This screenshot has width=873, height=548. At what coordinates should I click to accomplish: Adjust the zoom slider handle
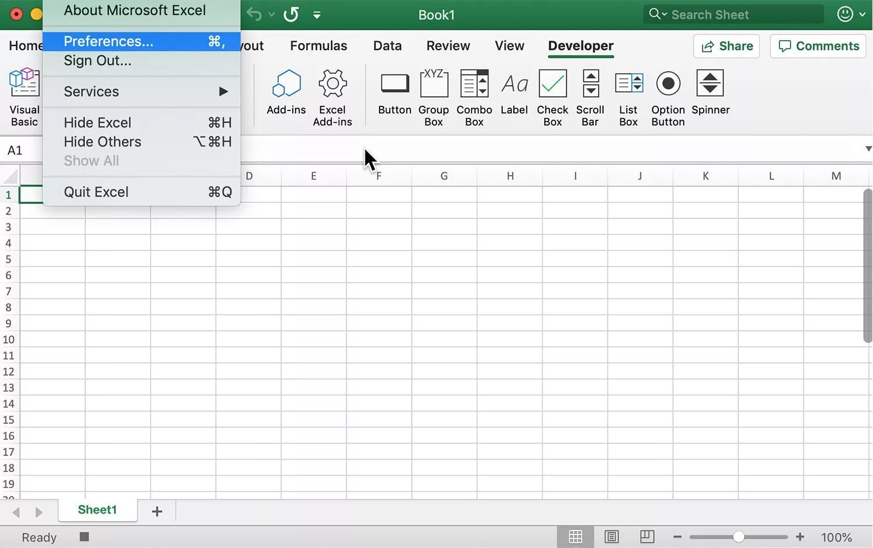(739, 537)
